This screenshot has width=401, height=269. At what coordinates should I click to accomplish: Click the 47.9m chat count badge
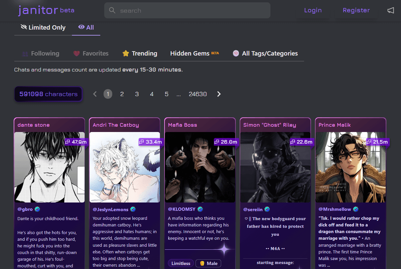point(76,142)
